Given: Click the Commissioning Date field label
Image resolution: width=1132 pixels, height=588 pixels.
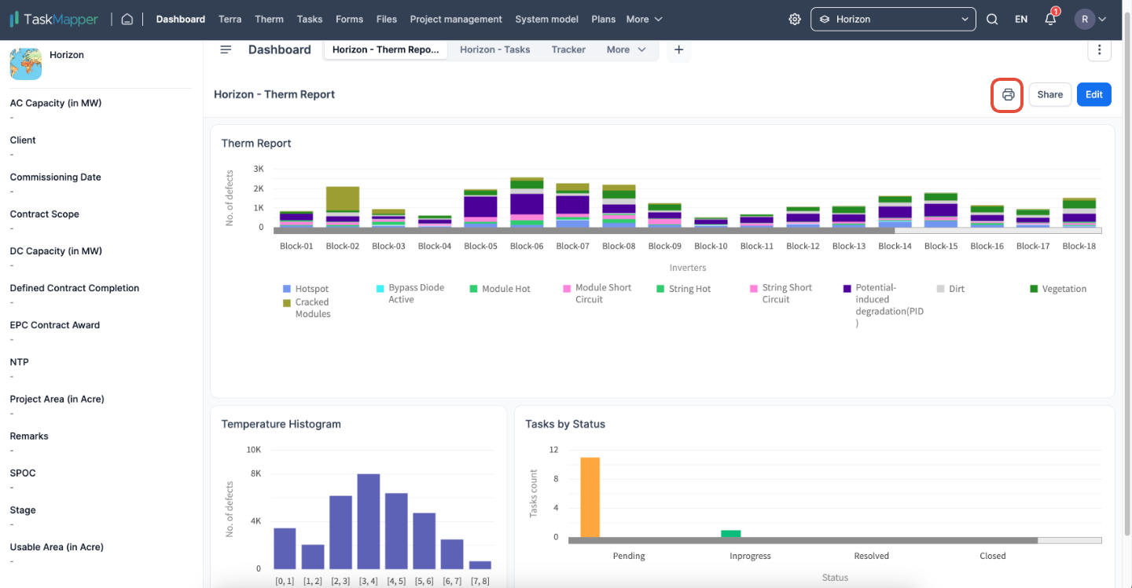Looking at the screenshot, I should (x=56, y=177).
